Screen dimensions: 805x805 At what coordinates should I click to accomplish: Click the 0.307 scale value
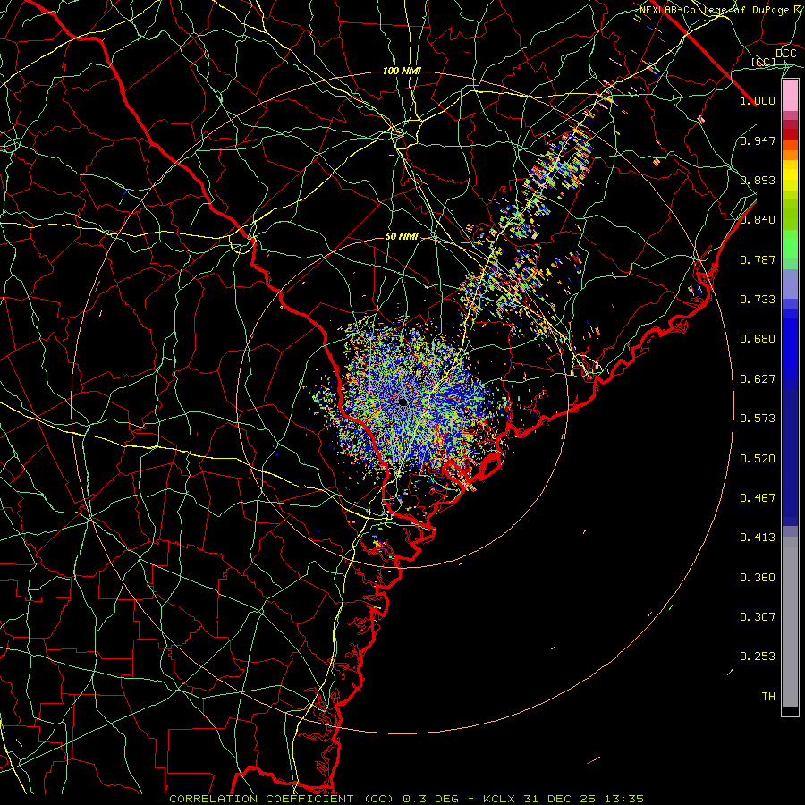pos(758,616)
